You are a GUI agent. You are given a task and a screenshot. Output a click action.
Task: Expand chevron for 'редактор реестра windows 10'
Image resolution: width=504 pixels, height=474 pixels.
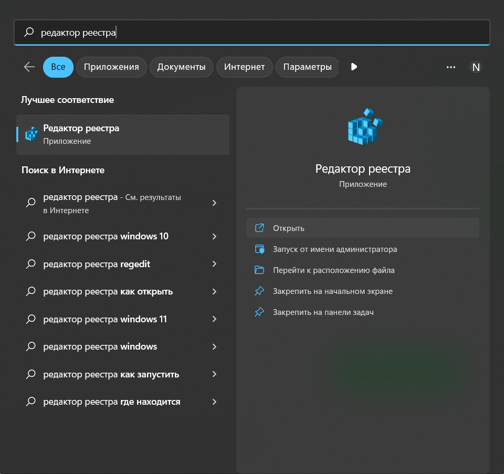click(x=214, y=236)
